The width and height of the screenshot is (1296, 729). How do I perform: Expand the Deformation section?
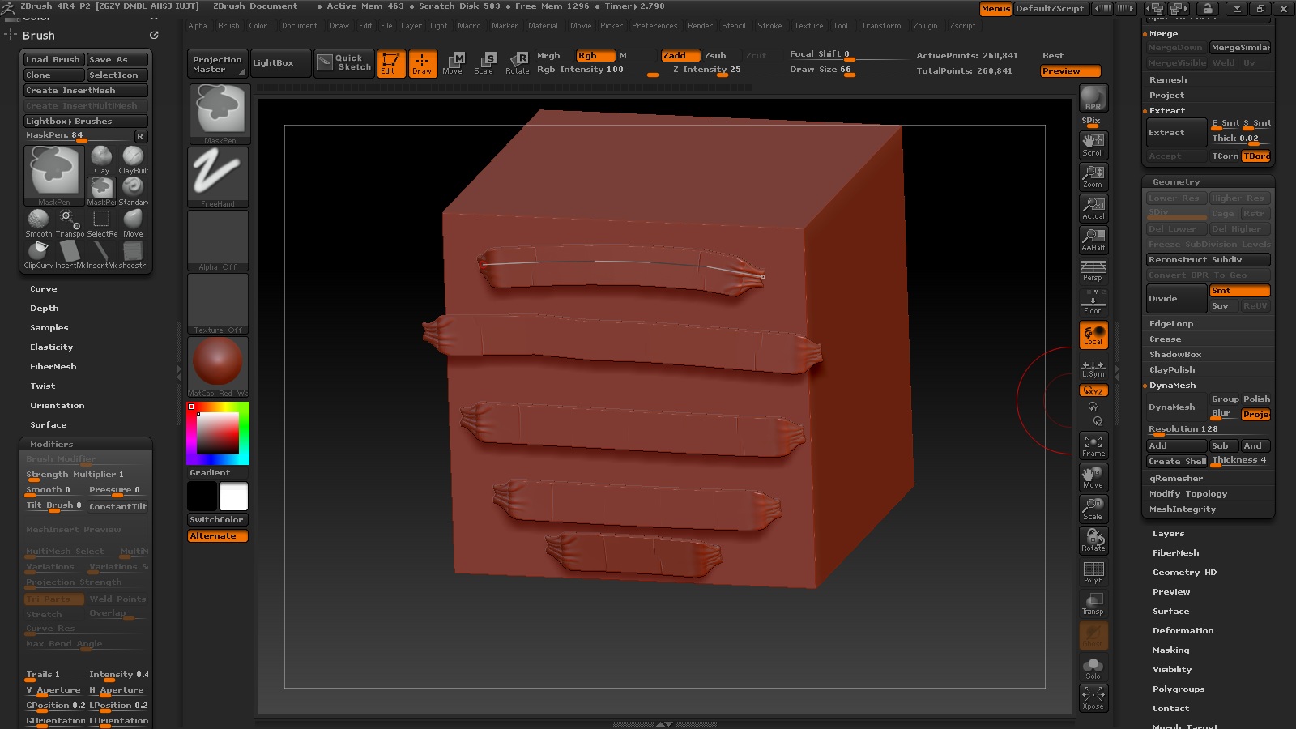click(x=1183, y=630)
